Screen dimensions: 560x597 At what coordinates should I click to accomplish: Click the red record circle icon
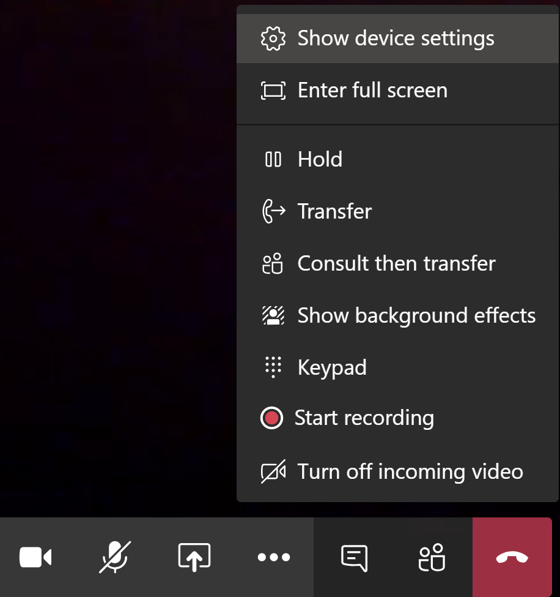(271, 419)
